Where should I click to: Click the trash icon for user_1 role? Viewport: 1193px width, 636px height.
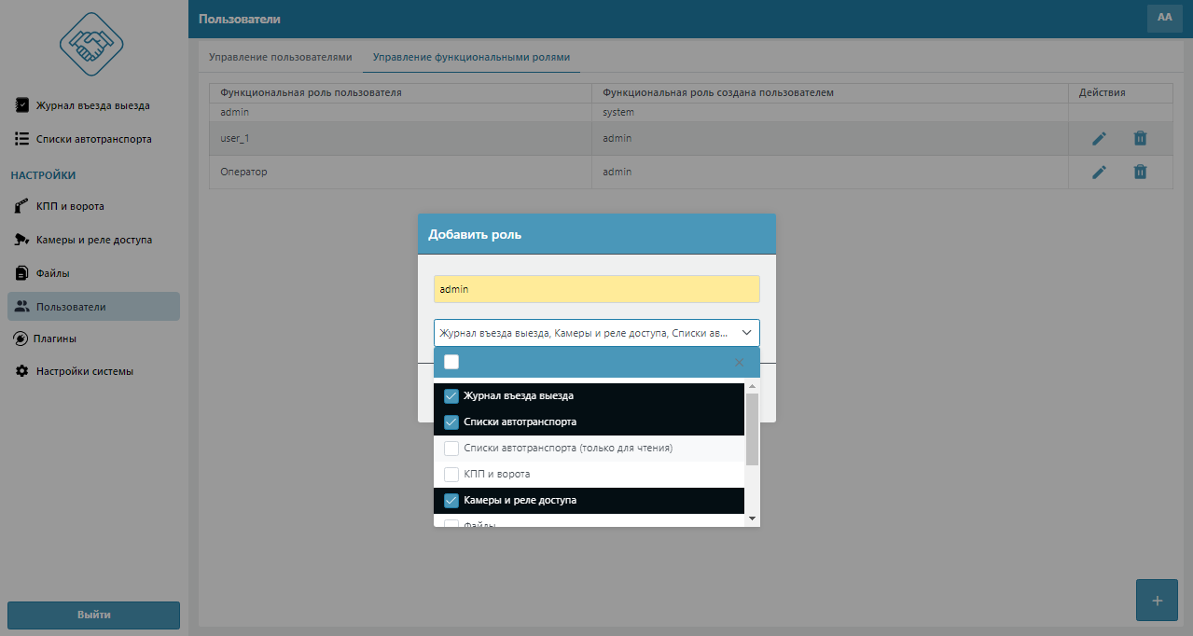1140,139
